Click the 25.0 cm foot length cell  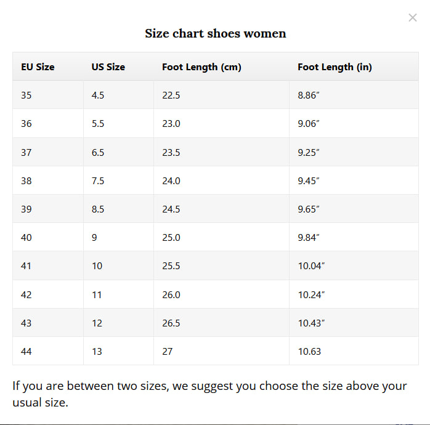point(171,238)
